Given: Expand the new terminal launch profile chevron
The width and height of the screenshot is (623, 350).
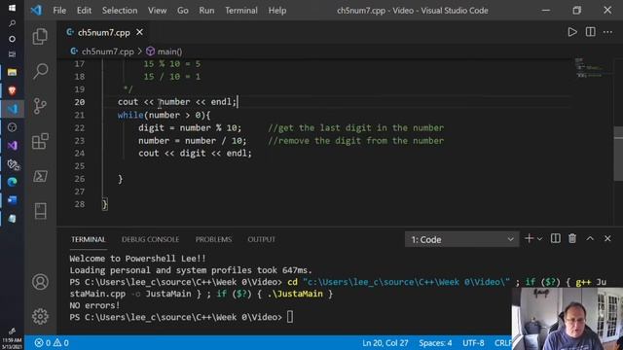Looking at the screenshot, I should click(539, 239).
